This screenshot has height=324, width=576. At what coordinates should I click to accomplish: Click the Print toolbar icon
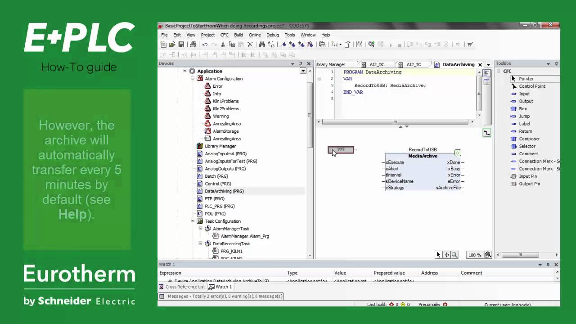(x=193, y=45)
